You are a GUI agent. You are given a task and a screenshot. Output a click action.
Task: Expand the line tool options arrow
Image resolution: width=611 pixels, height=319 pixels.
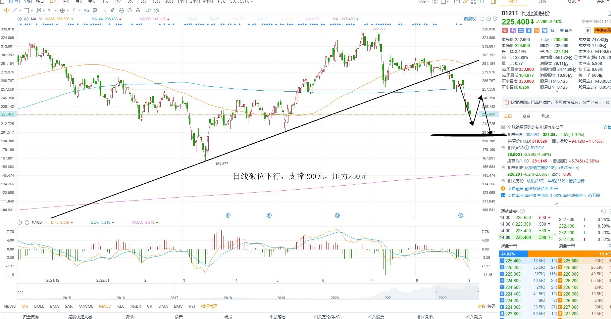pos(20,10)
